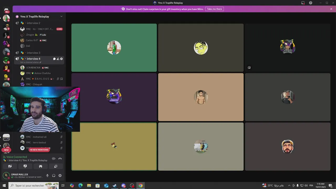This screenshot has width=336, height=189.
Task: Focus the green video tile participant
Action: [114, 48]
